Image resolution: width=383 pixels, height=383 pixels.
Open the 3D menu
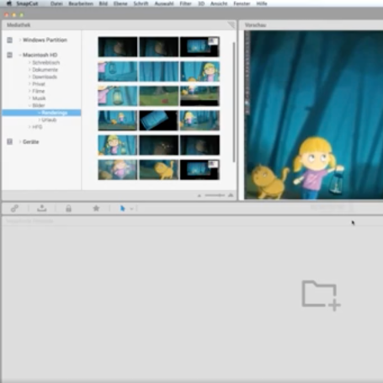201,3
